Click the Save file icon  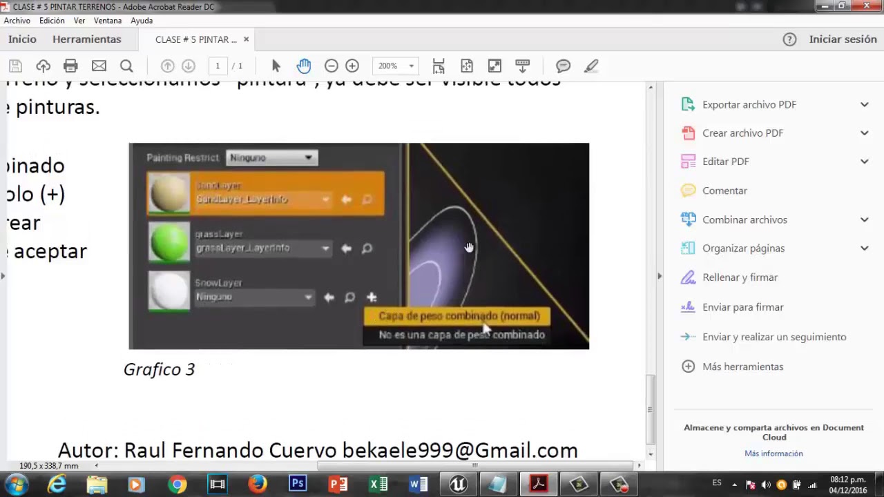pos(15,66)
